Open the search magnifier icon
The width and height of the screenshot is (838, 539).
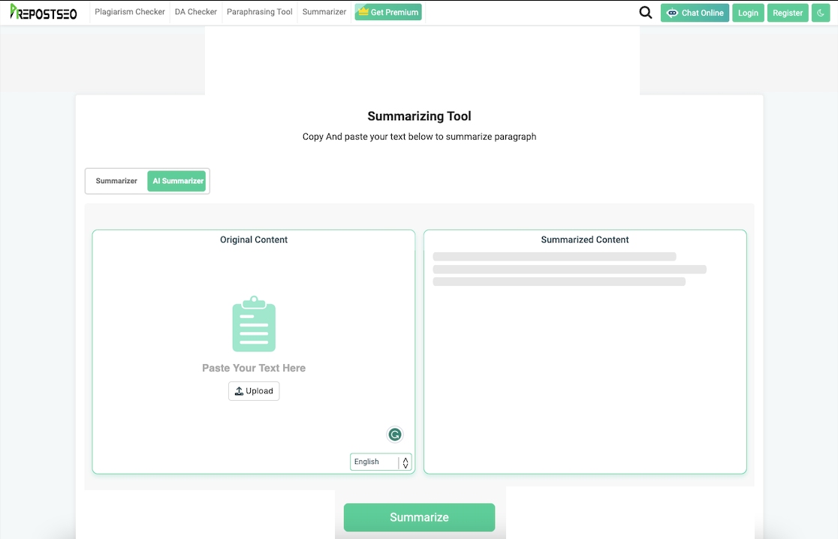pyautogui.click(x=646, y=12)
